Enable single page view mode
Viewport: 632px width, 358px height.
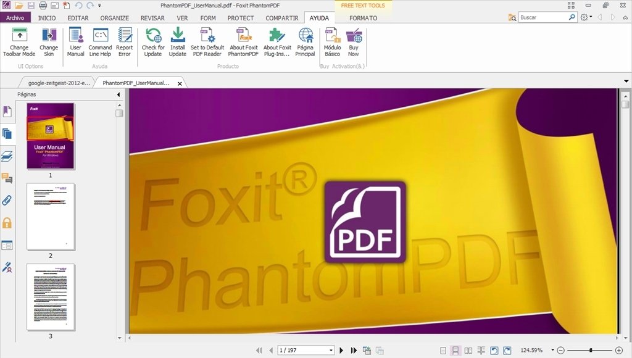(443, 351)
